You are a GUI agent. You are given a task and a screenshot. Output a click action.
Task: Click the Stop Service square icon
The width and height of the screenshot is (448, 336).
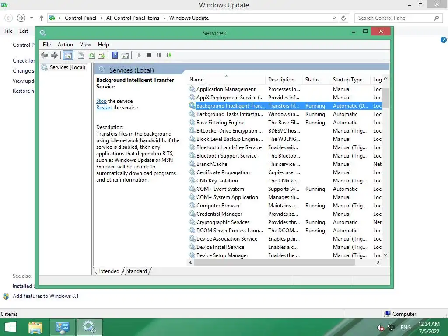tap(149, 55)
